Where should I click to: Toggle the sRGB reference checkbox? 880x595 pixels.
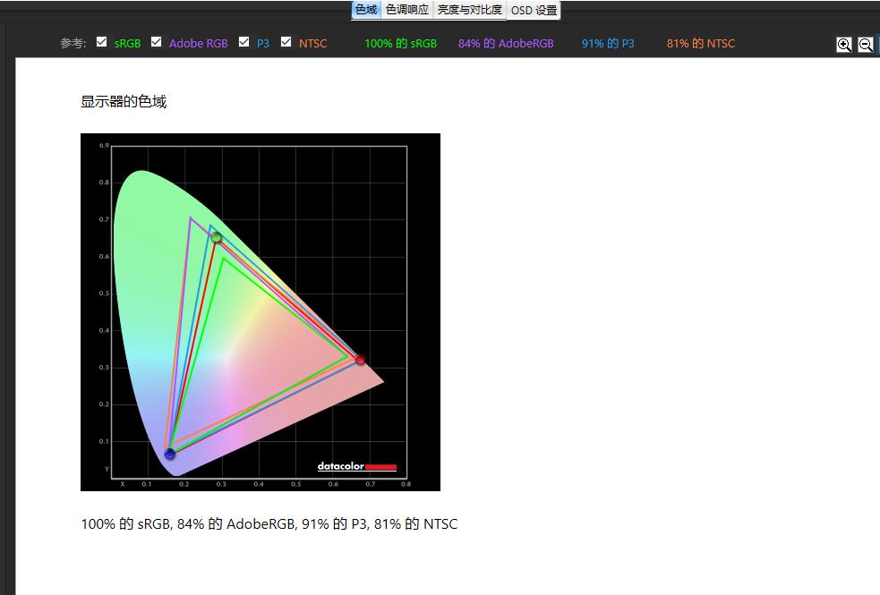[101, 41]
